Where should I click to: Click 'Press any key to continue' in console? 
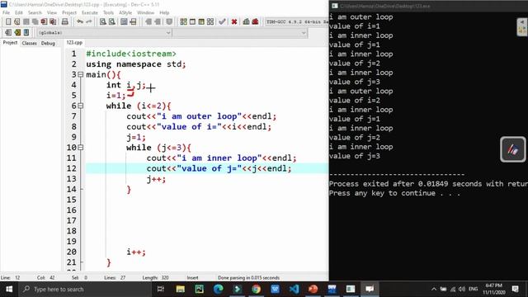click(394, 193)
